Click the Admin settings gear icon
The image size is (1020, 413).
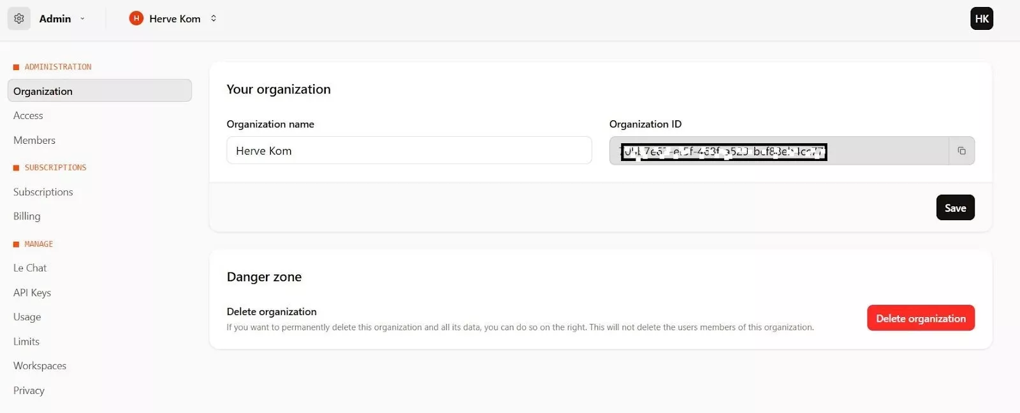[19, 18]
